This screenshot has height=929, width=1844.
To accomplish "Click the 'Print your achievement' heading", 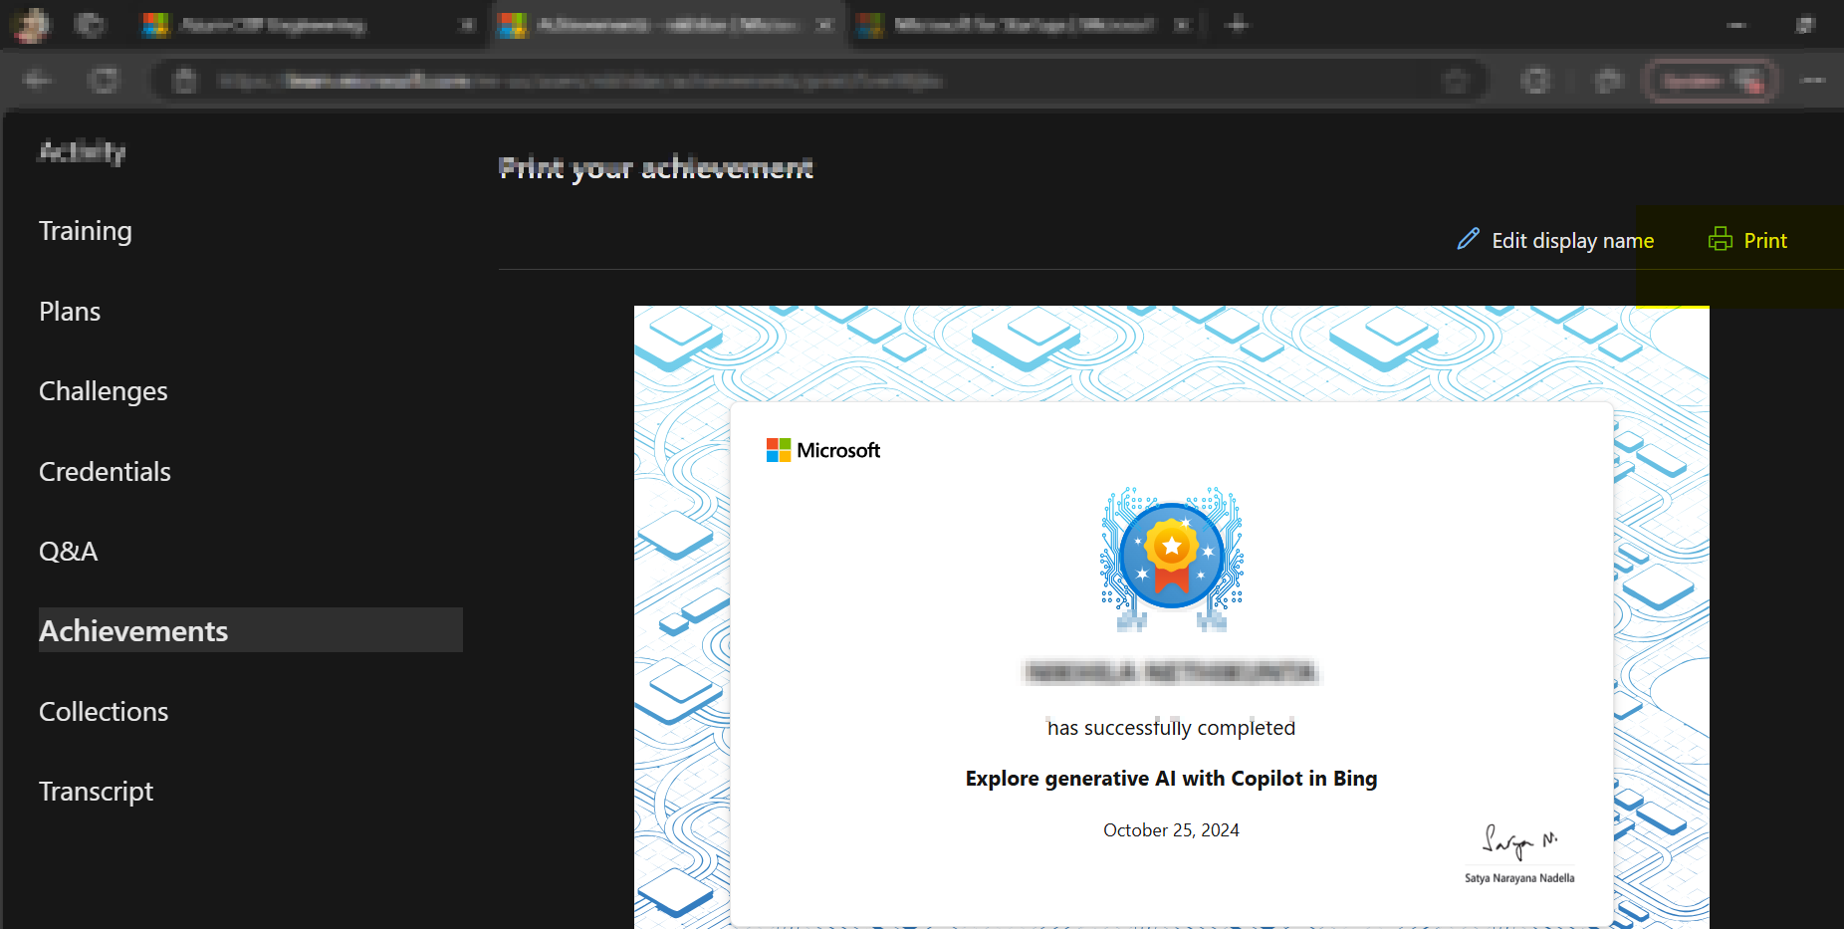I will pos(656,168).
